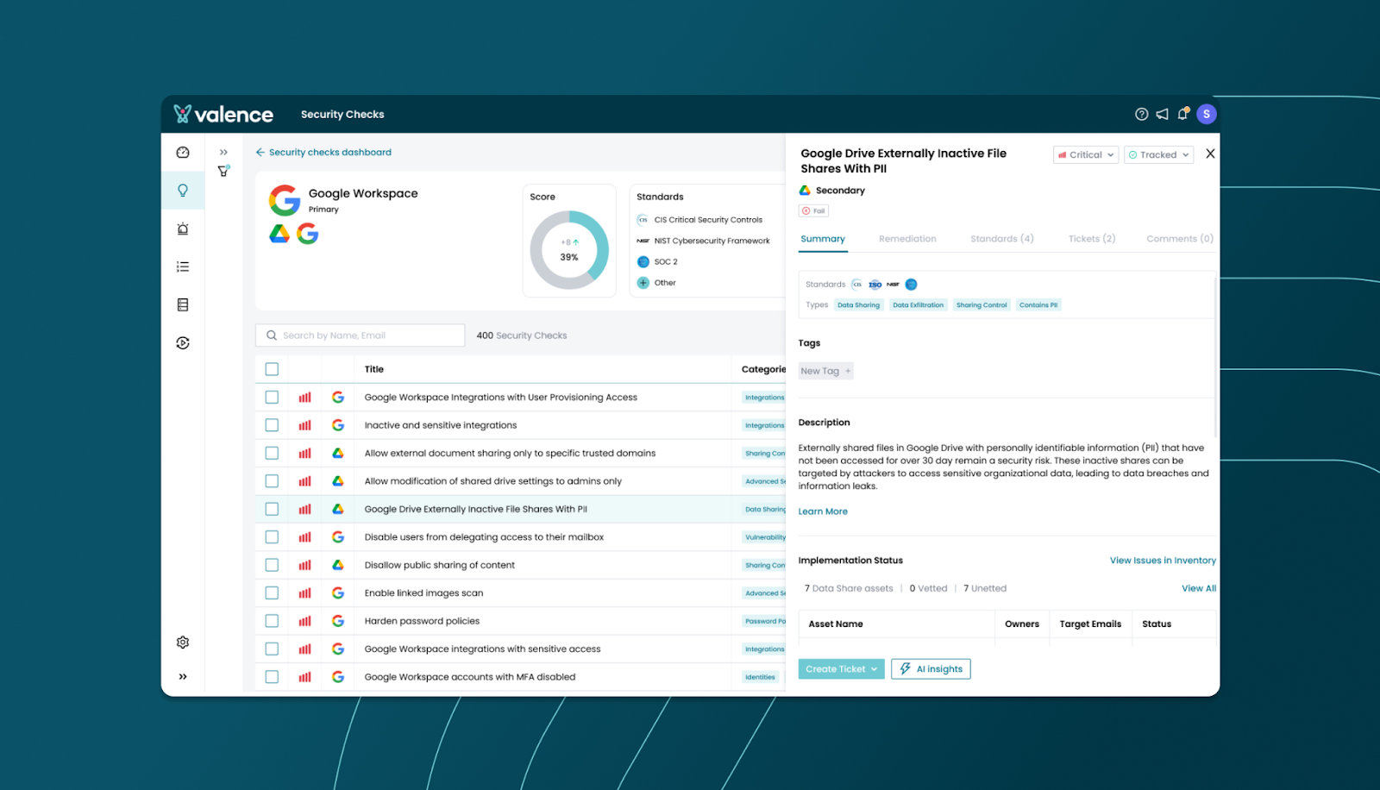The image size is (1380, 790).
Task: Select checkbox for Harden password policies row
Action: [x=272, y=620]
